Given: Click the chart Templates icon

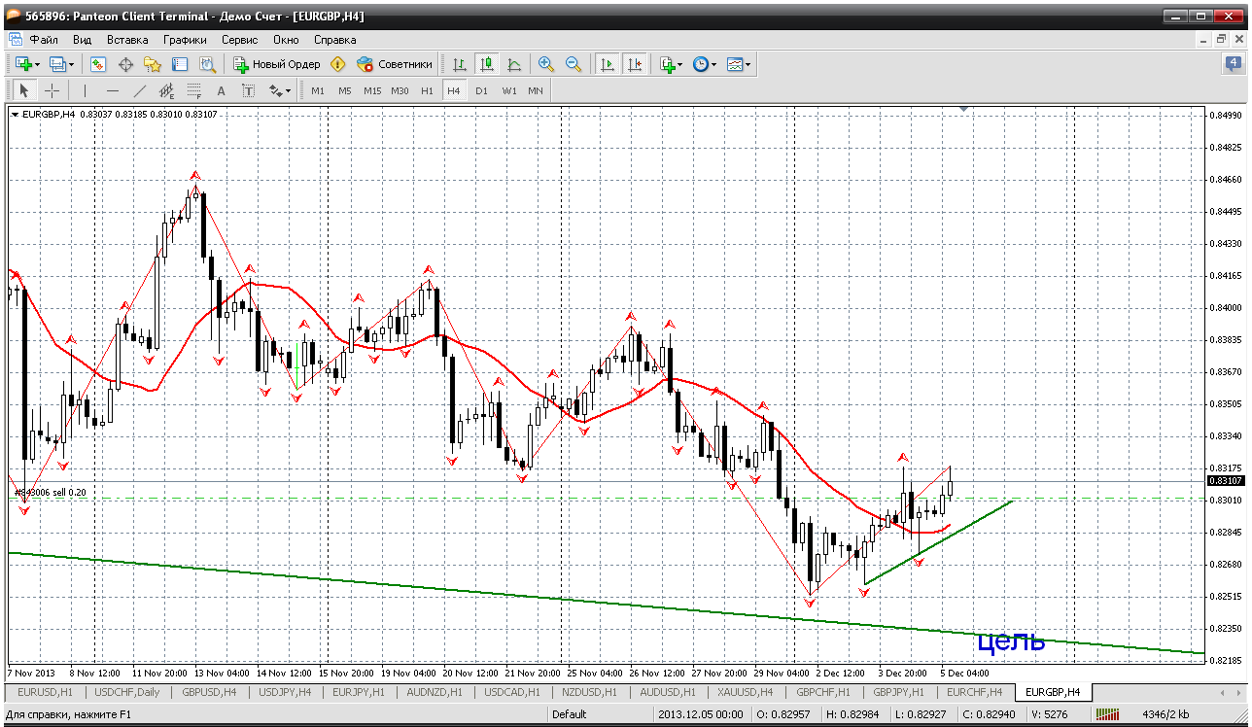Looking at the screenshot, I should 735,64.
